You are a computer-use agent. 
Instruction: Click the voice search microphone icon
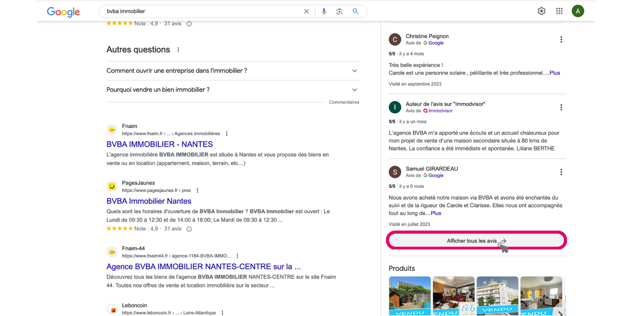click(x=324, y=11)
